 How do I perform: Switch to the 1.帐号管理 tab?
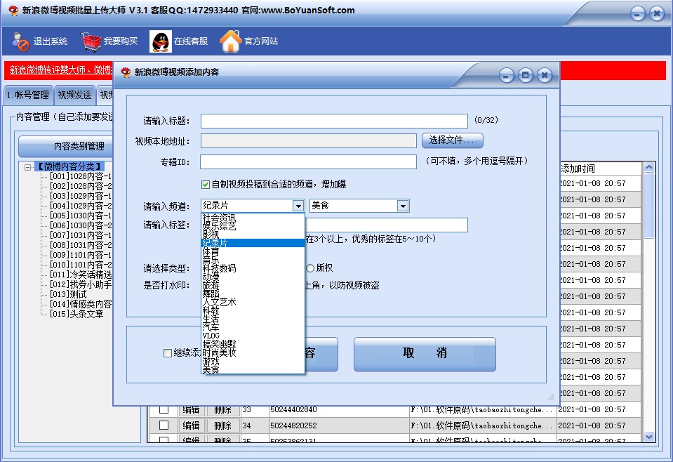pos(28,95)
